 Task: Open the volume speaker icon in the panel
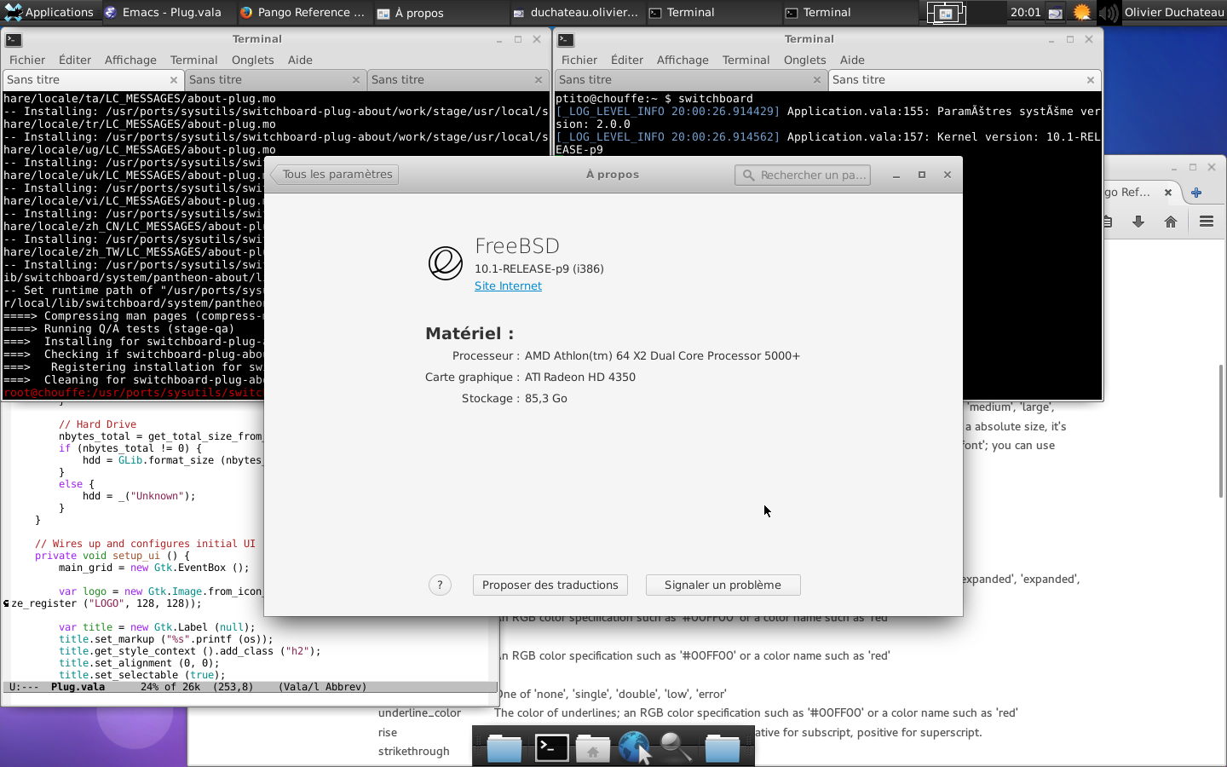point(1109,13)
